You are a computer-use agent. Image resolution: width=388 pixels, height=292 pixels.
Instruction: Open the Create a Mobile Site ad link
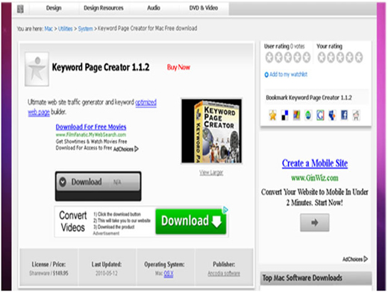315,163
